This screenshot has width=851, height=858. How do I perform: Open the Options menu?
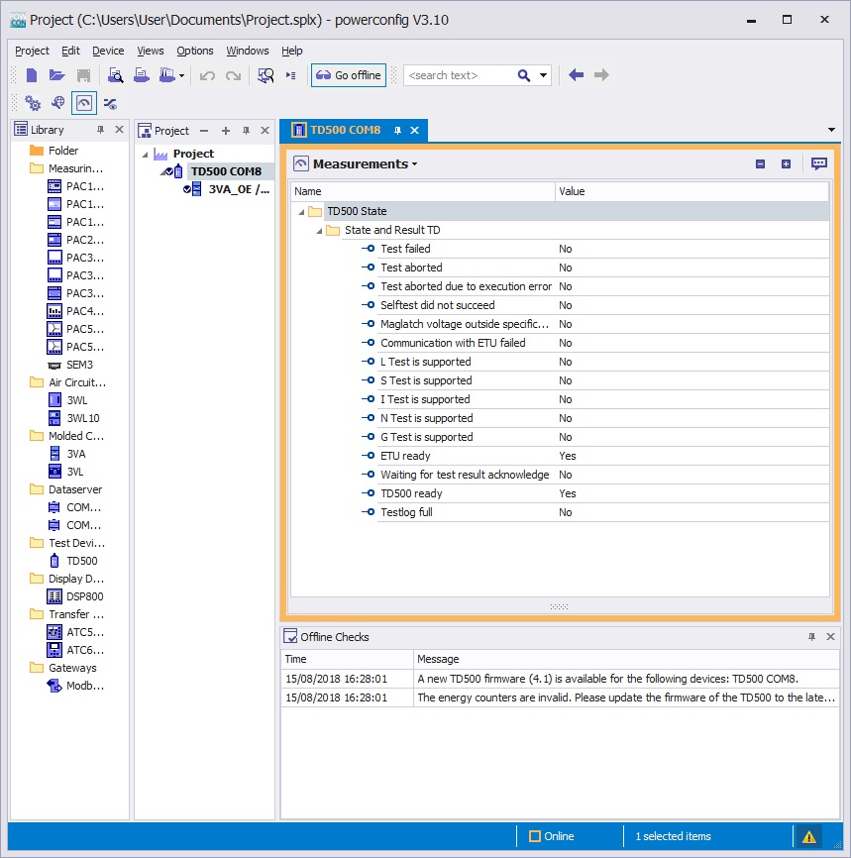coord(195,51)
